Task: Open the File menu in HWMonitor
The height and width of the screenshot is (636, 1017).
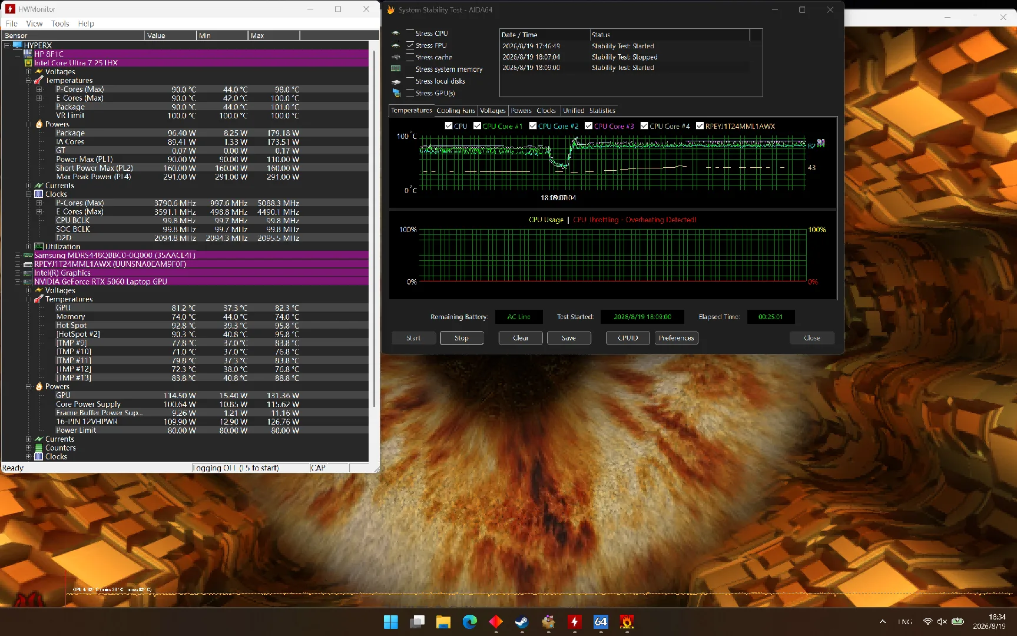Action: coord(12,24)
